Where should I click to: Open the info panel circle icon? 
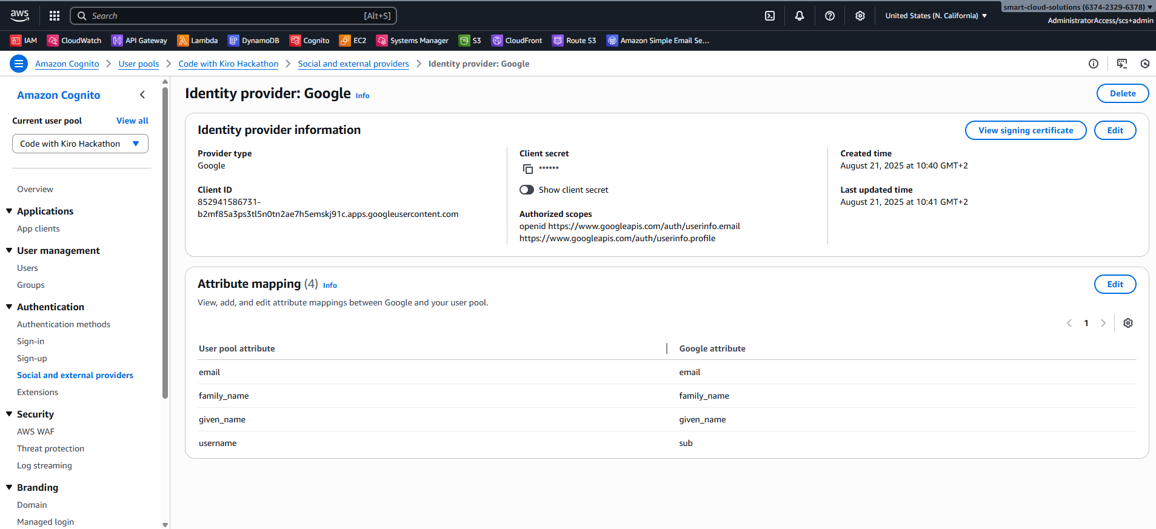pos(1094,64)
